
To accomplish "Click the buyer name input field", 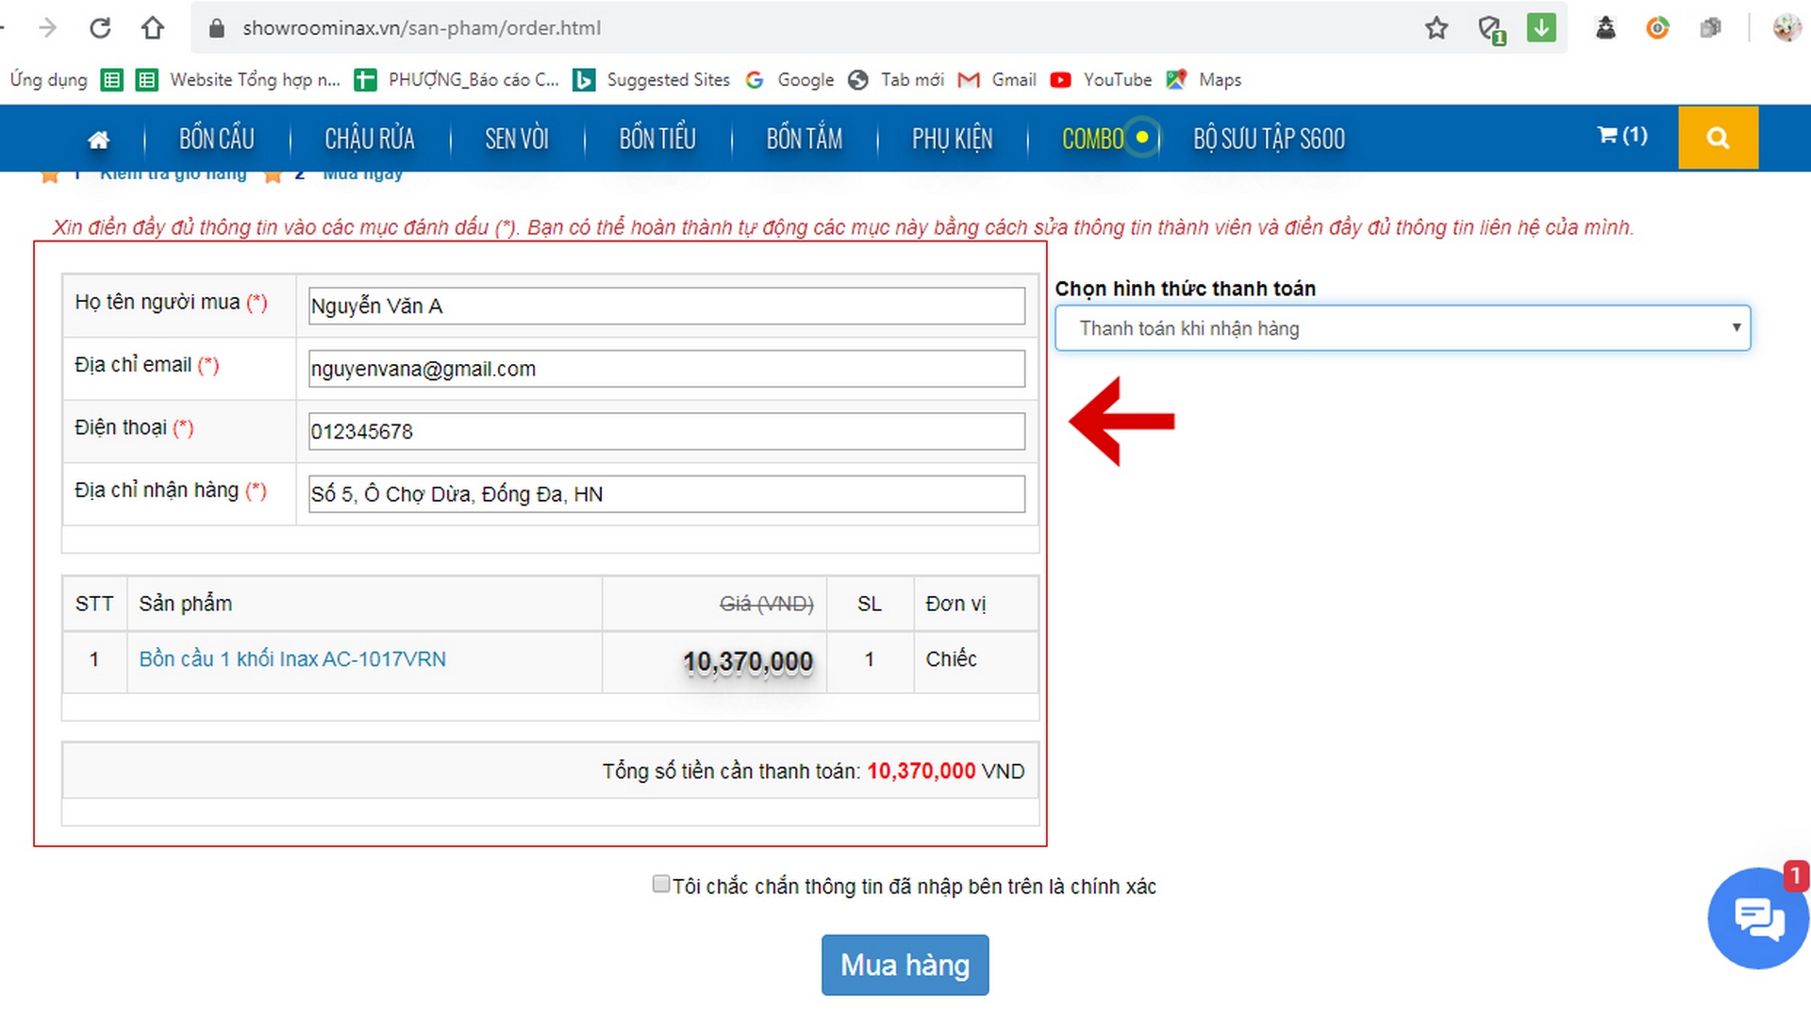I will click(666, 307).
